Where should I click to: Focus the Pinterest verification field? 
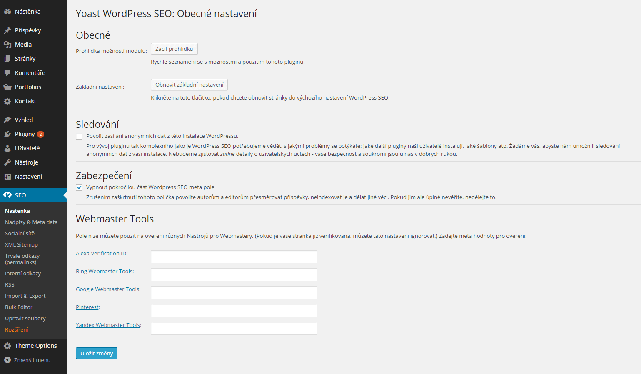[234, 310]
